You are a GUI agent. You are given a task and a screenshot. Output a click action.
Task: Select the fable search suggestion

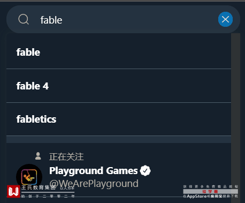pyautogui.click(x=119, y=52)
